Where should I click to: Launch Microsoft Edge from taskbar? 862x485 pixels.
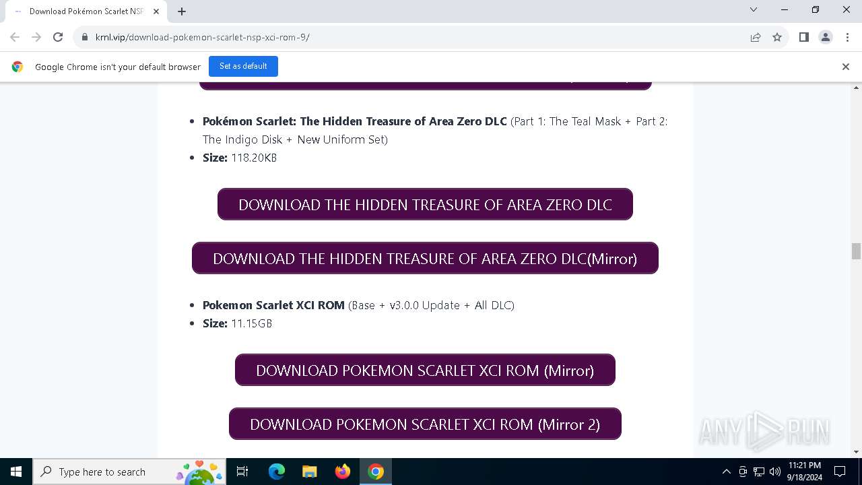277,472
